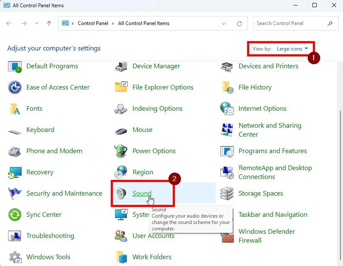Open the recent locations dropdown arrow

(37, 23)
